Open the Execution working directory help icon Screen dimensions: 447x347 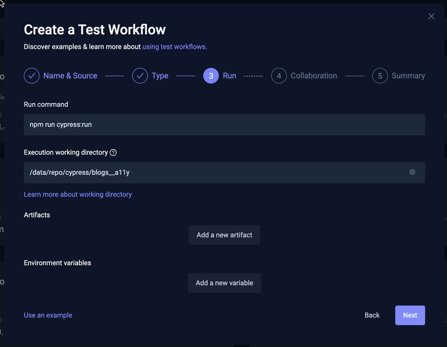113,152
